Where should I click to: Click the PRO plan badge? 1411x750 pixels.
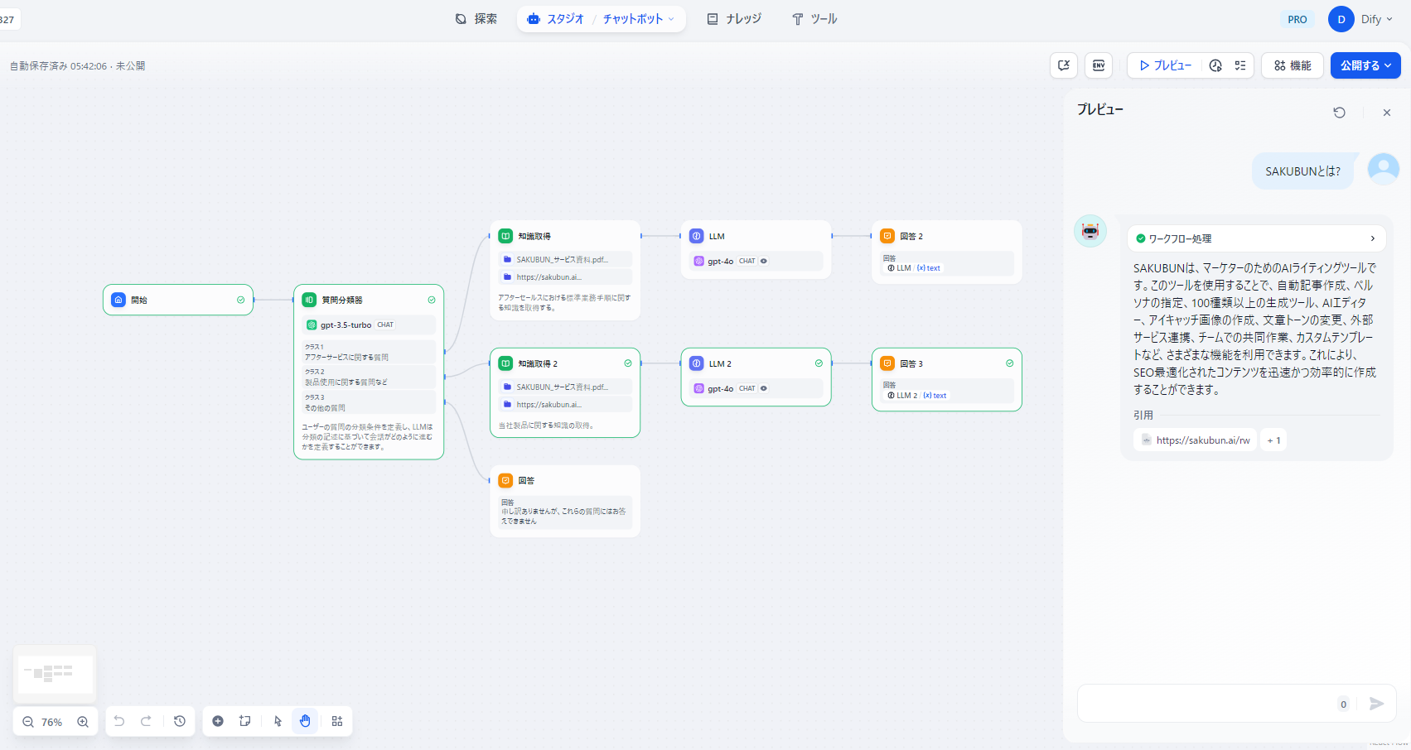tap(1297, 19)
